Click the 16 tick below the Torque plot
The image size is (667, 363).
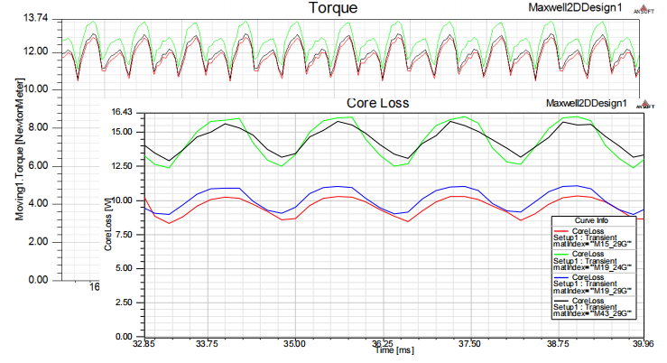pos(94,287)
